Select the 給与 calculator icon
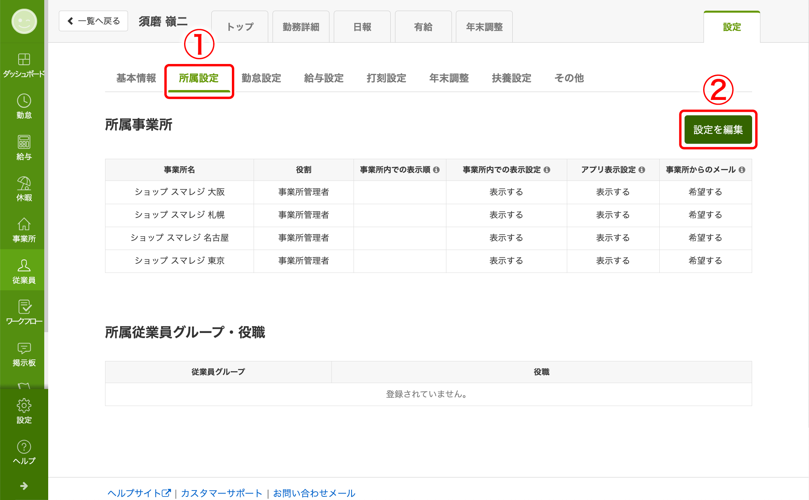Image resolution: width=809 pixels, height=500 pixels. [x=24, y=142]
